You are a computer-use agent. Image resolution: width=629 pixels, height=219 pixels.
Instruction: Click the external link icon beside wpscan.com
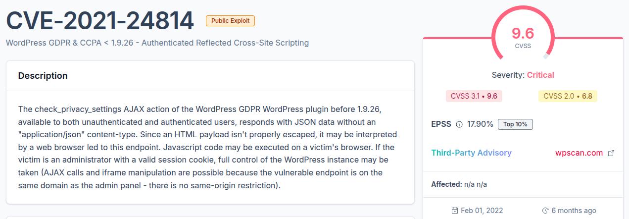tap(611, 153)
